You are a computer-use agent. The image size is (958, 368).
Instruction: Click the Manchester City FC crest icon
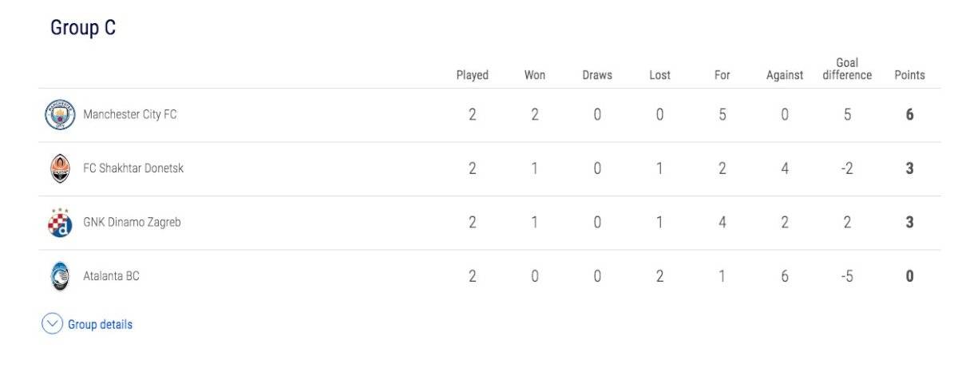click(60, 115)
